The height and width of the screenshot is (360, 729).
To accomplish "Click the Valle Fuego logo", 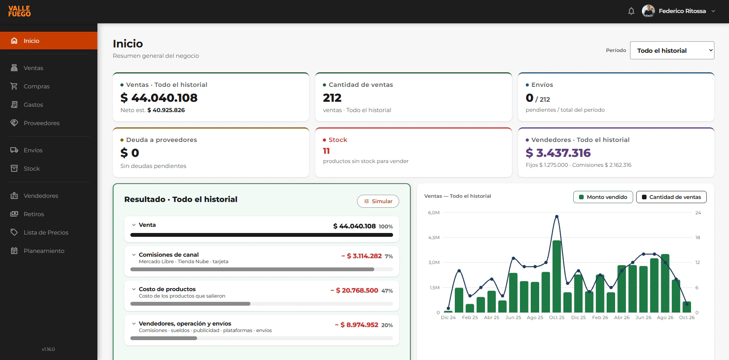I will click(x=20, y=11).
